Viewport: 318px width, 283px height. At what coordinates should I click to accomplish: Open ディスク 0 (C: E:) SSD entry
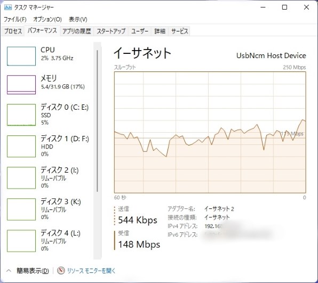48,115
